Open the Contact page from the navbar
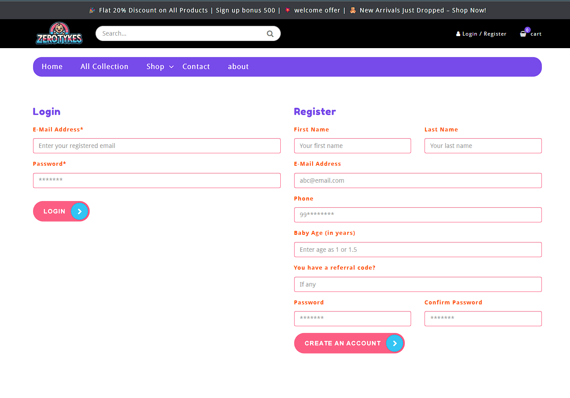The height and width of the screenshot is (398, 570). (x=196, y=66)
